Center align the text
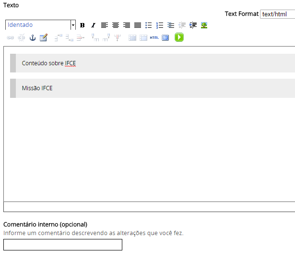Viewport: 295px width, 261px height. tap(116, 25)
